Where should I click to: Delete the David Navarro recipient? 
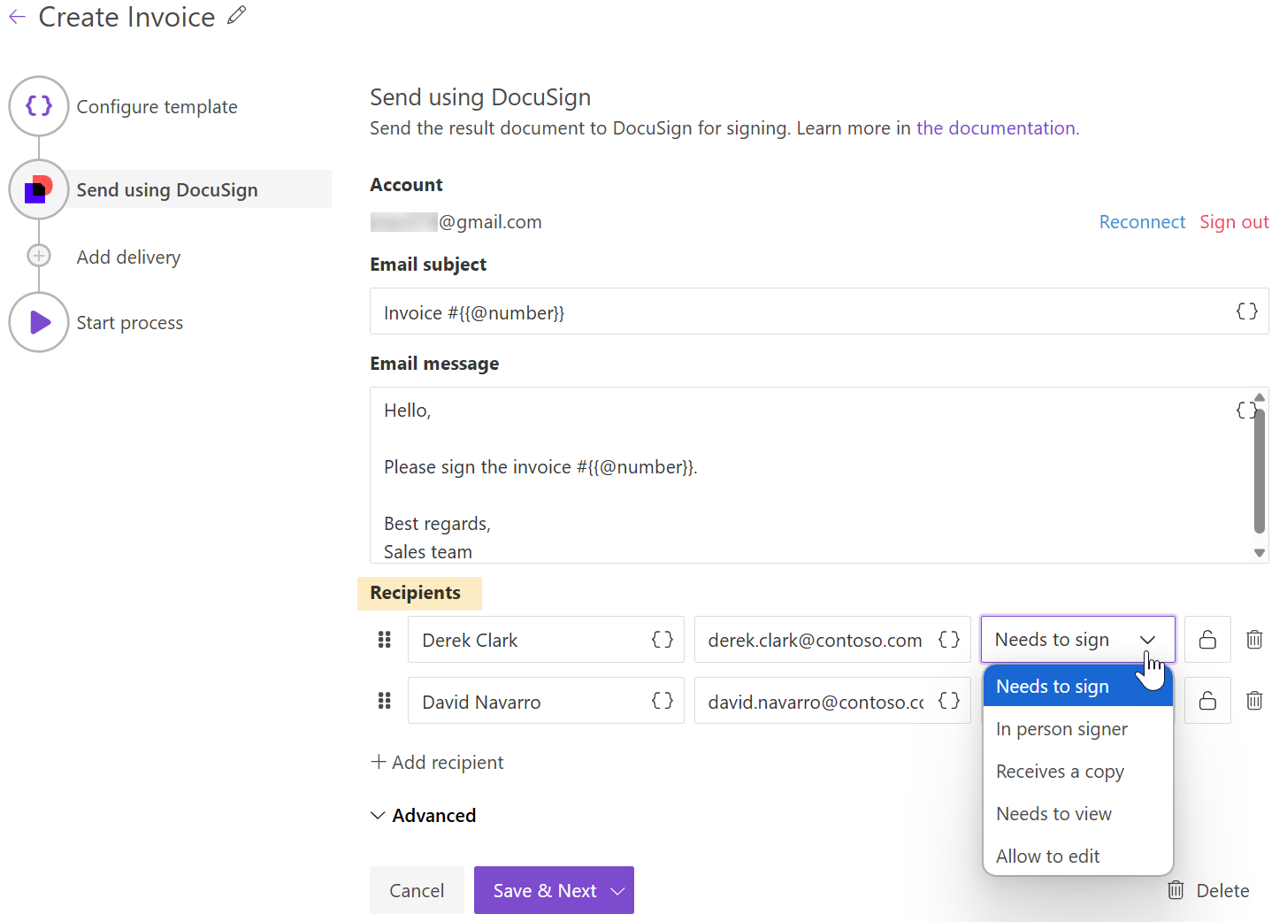pos(1254,702)
